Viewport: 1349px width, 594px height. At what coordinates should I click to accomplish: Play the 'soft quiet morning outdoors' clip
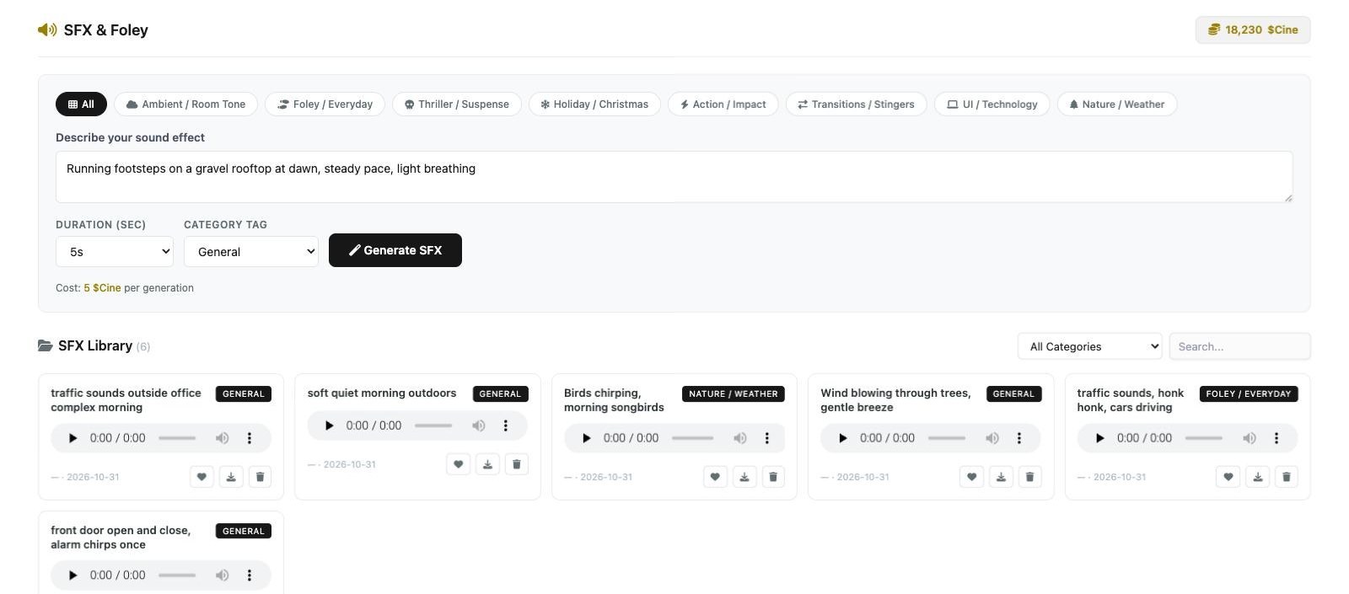329,425
